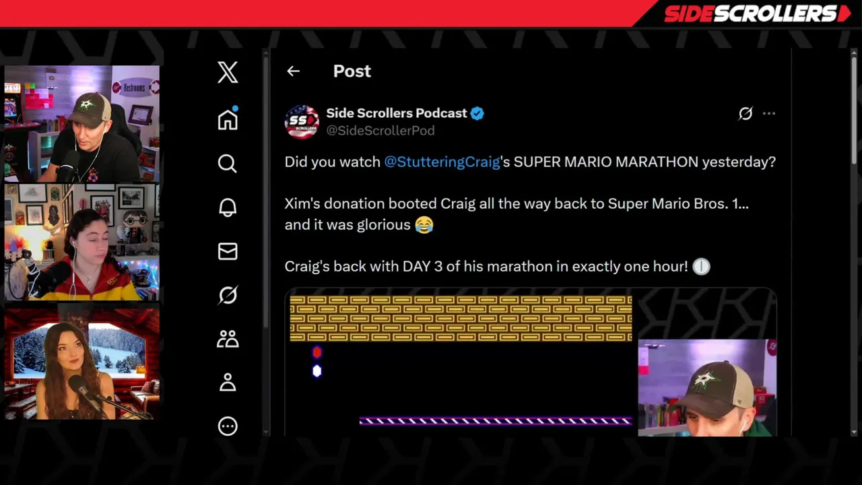The height and width of the screenshot is (485, 862).
Task: Click the blue verified checkmark badge
Action: pyautogui.click(x=477, y=113)
